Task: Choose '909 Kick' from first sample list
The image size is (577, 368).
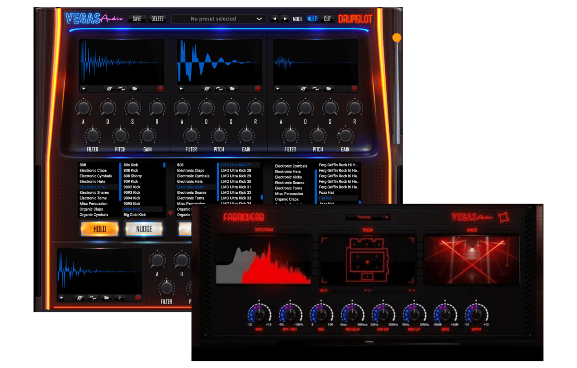Action: pos(131,182)
